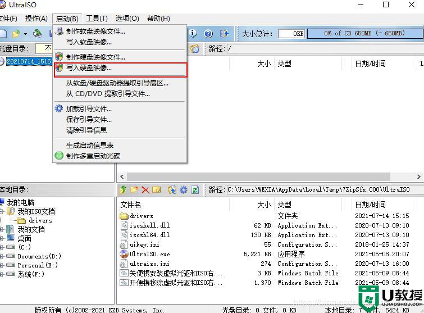Expand Personal(E:) drive node
Image resolution: width=424 pixels, height=313 pixels.
coord(1,265)
